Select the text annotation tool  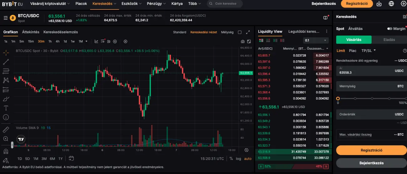(x=6, y=108)
